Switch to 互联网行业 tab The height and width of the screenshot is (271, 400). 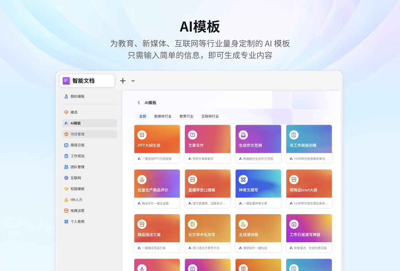point(210,116)
